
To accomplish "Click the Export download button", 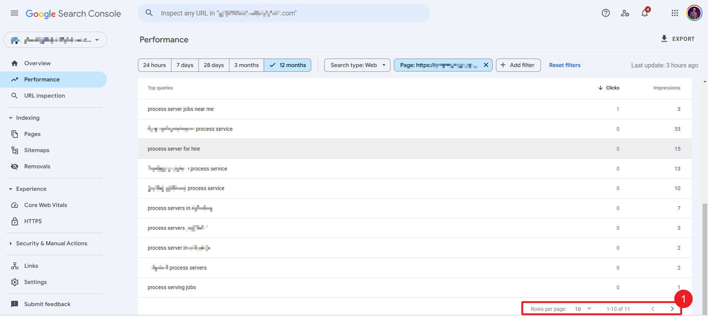I will pyautogui.click(x=678, y=39).
